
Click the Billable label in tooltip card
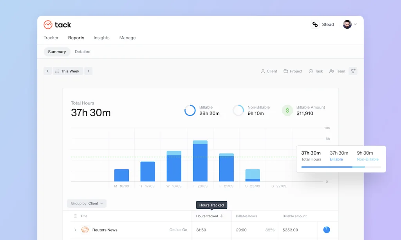coord(336,159)
